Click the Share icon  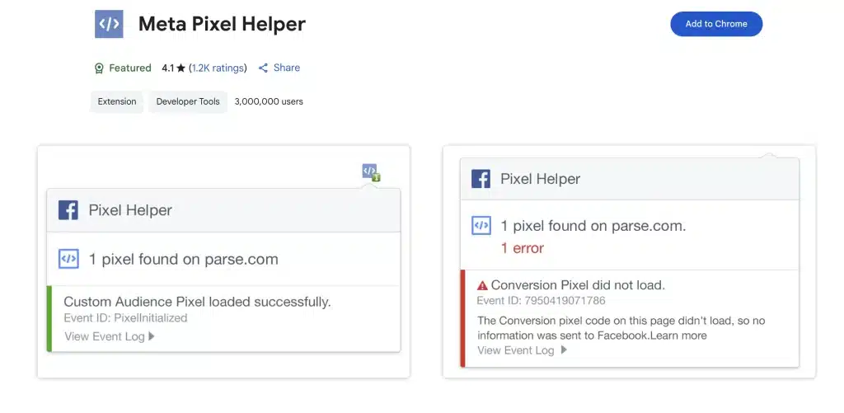click(264, 68)
